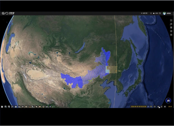Click the focus frame icon on right sidebar
Screen dimensions: 174x126
pos(171,20)
